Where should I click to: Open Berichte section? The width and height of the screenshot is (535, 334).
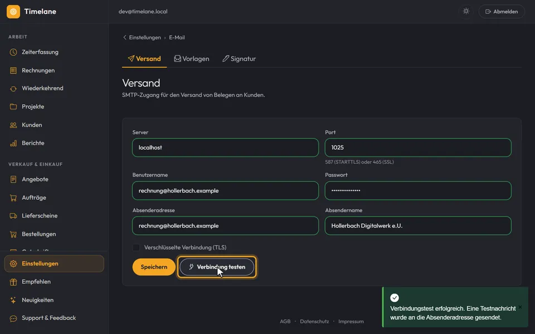click(54, 143)
